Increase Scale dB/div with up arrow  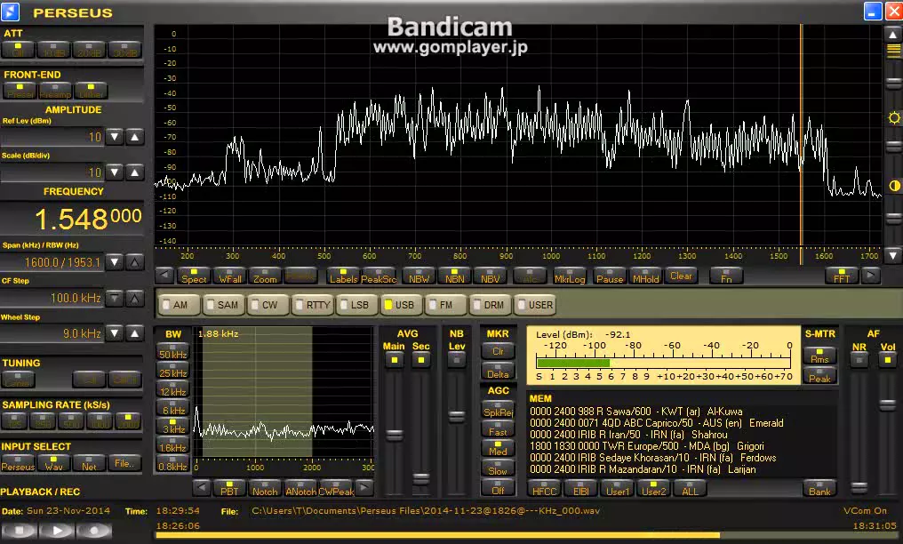click(135, 172)
